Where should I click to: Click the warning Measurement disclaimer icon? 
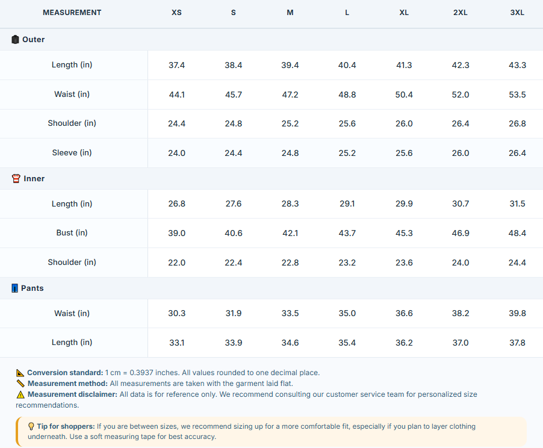20,394
